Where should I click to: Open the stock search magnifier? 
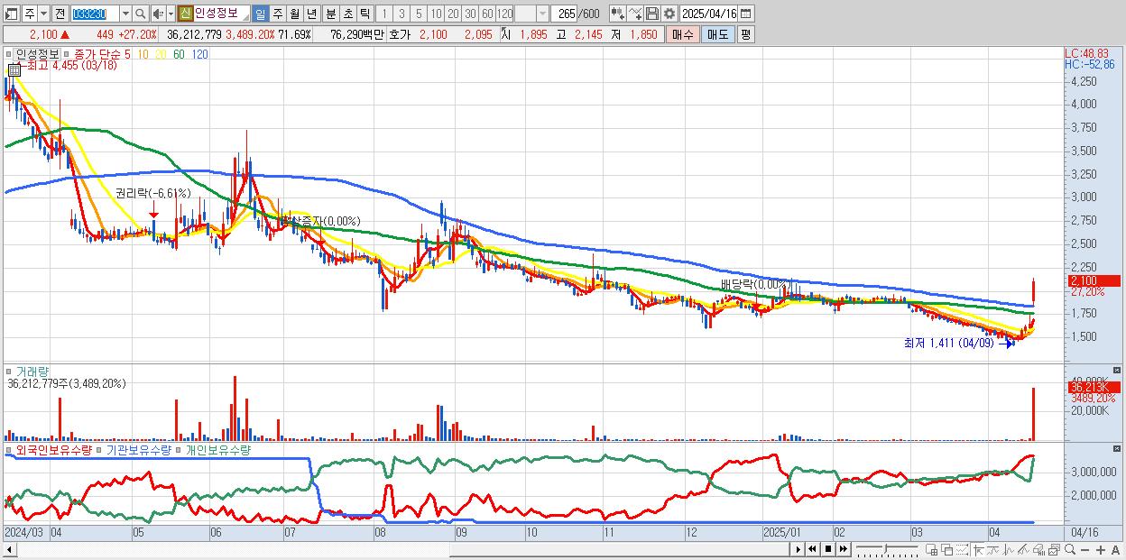[140, 14]
